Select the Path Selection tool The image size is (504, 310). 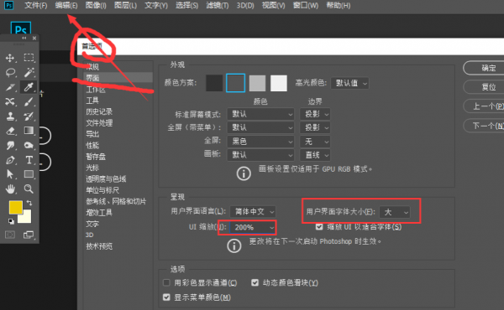(10, 174)
